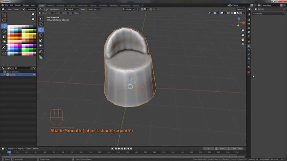Screen dimensions: 287x161
Task: Click the outliner search field
Action: click(22, 68)
